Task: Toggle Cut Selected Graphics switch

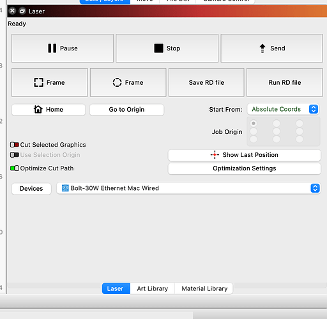Action: 15,145
